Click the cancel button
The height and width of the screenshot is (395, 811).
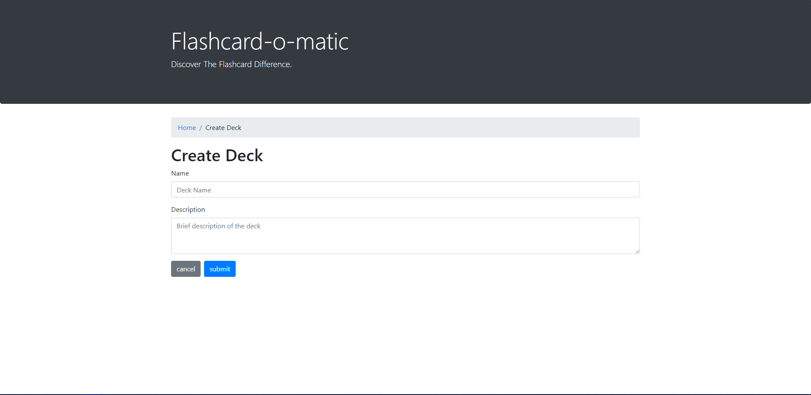(185, 269)
